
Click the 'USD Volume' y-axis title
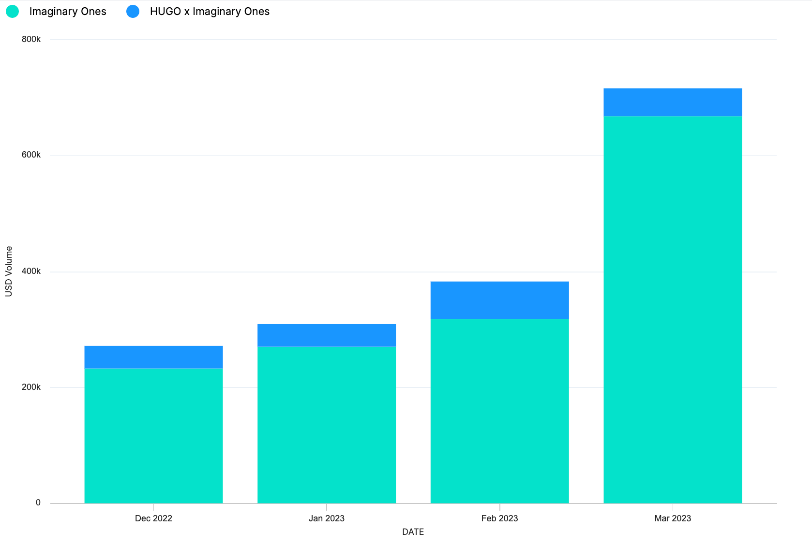(x=9, y=271)
